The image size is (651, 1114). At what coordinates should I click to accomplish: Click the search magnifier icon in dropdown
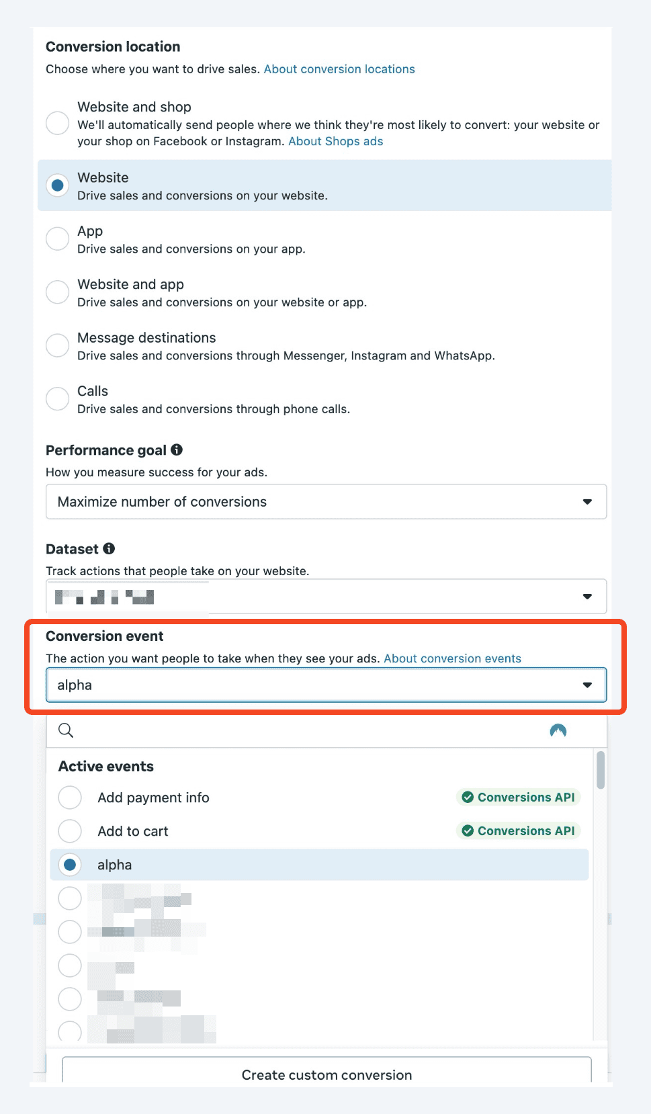[66, 730]
